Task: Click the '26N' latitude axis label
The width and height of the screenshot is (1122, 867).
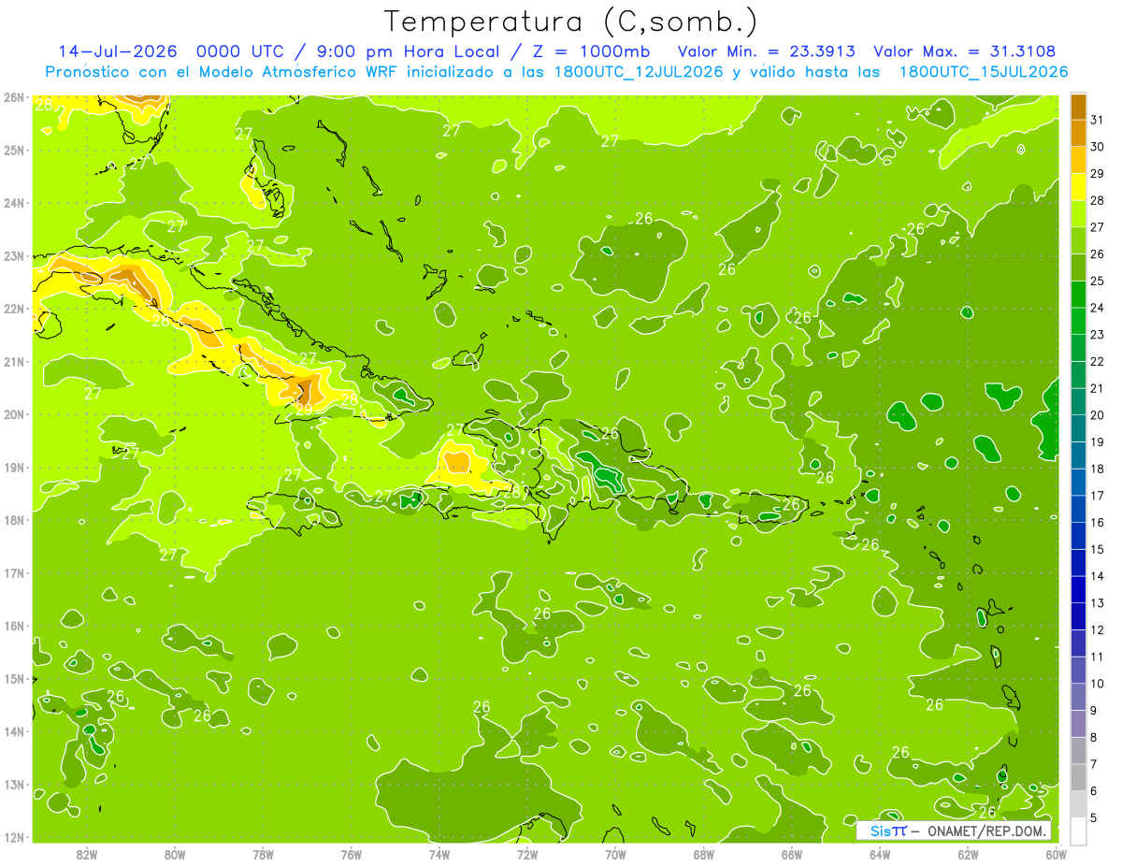Action: (x=14, y=97)
